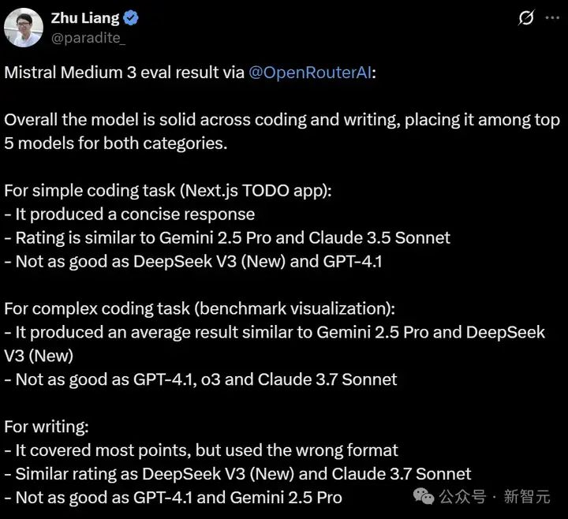Click the "Not as good as DeepSeek V3" line
568x519 pixels.
click(193, 262)
